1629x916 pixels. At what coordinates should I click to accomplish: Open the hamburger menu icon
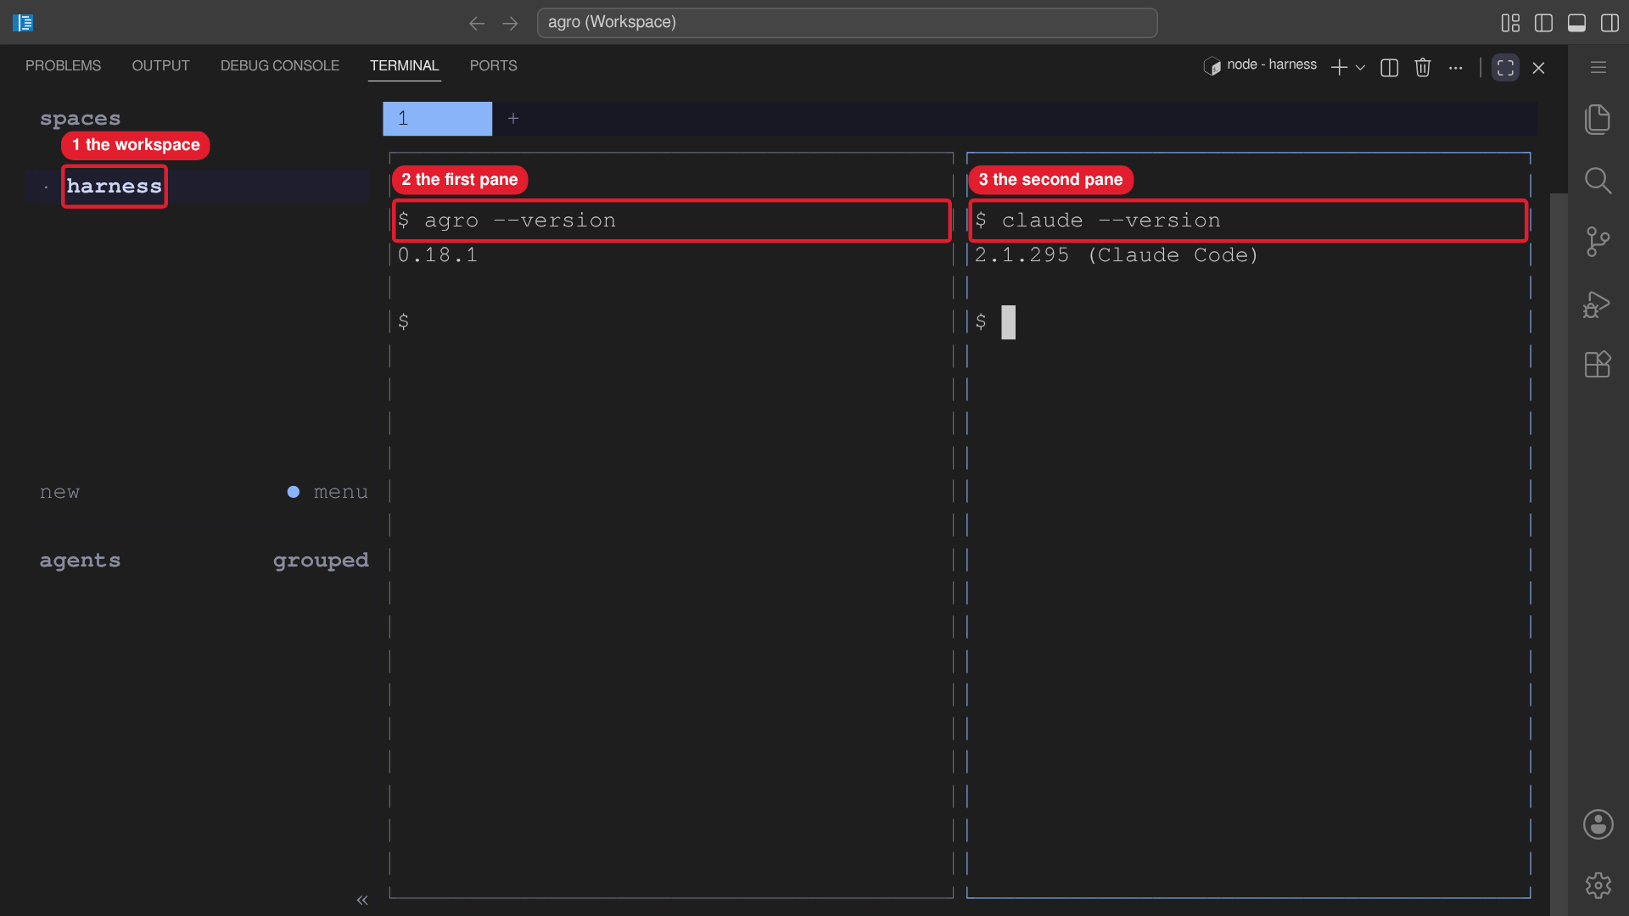1598,67
